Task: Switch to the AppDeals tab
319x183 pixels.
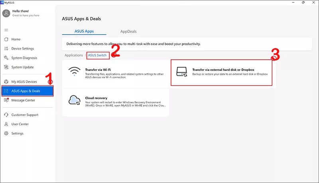Action: coord(128,31)
